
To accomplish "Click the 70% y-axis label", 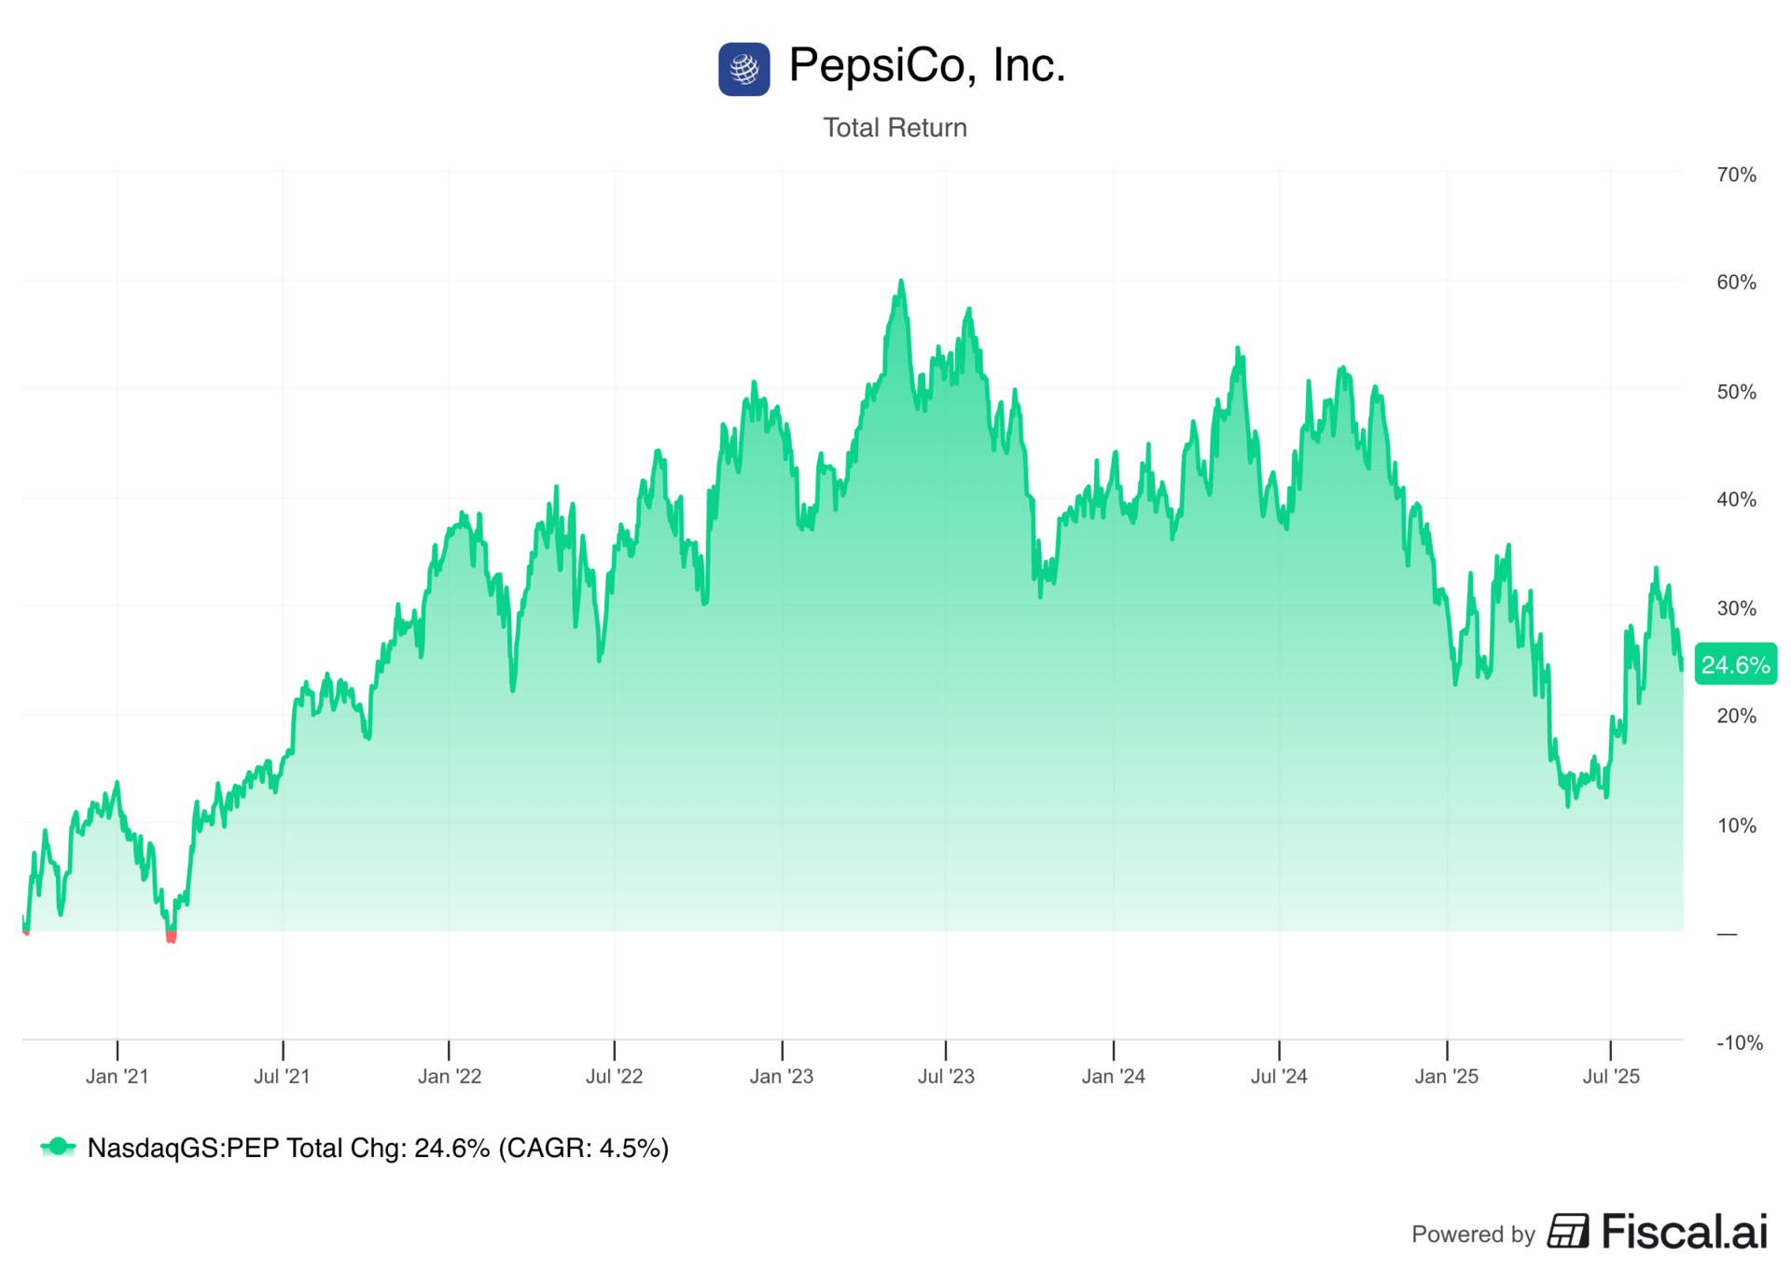I will click(x=1736, y=174).
